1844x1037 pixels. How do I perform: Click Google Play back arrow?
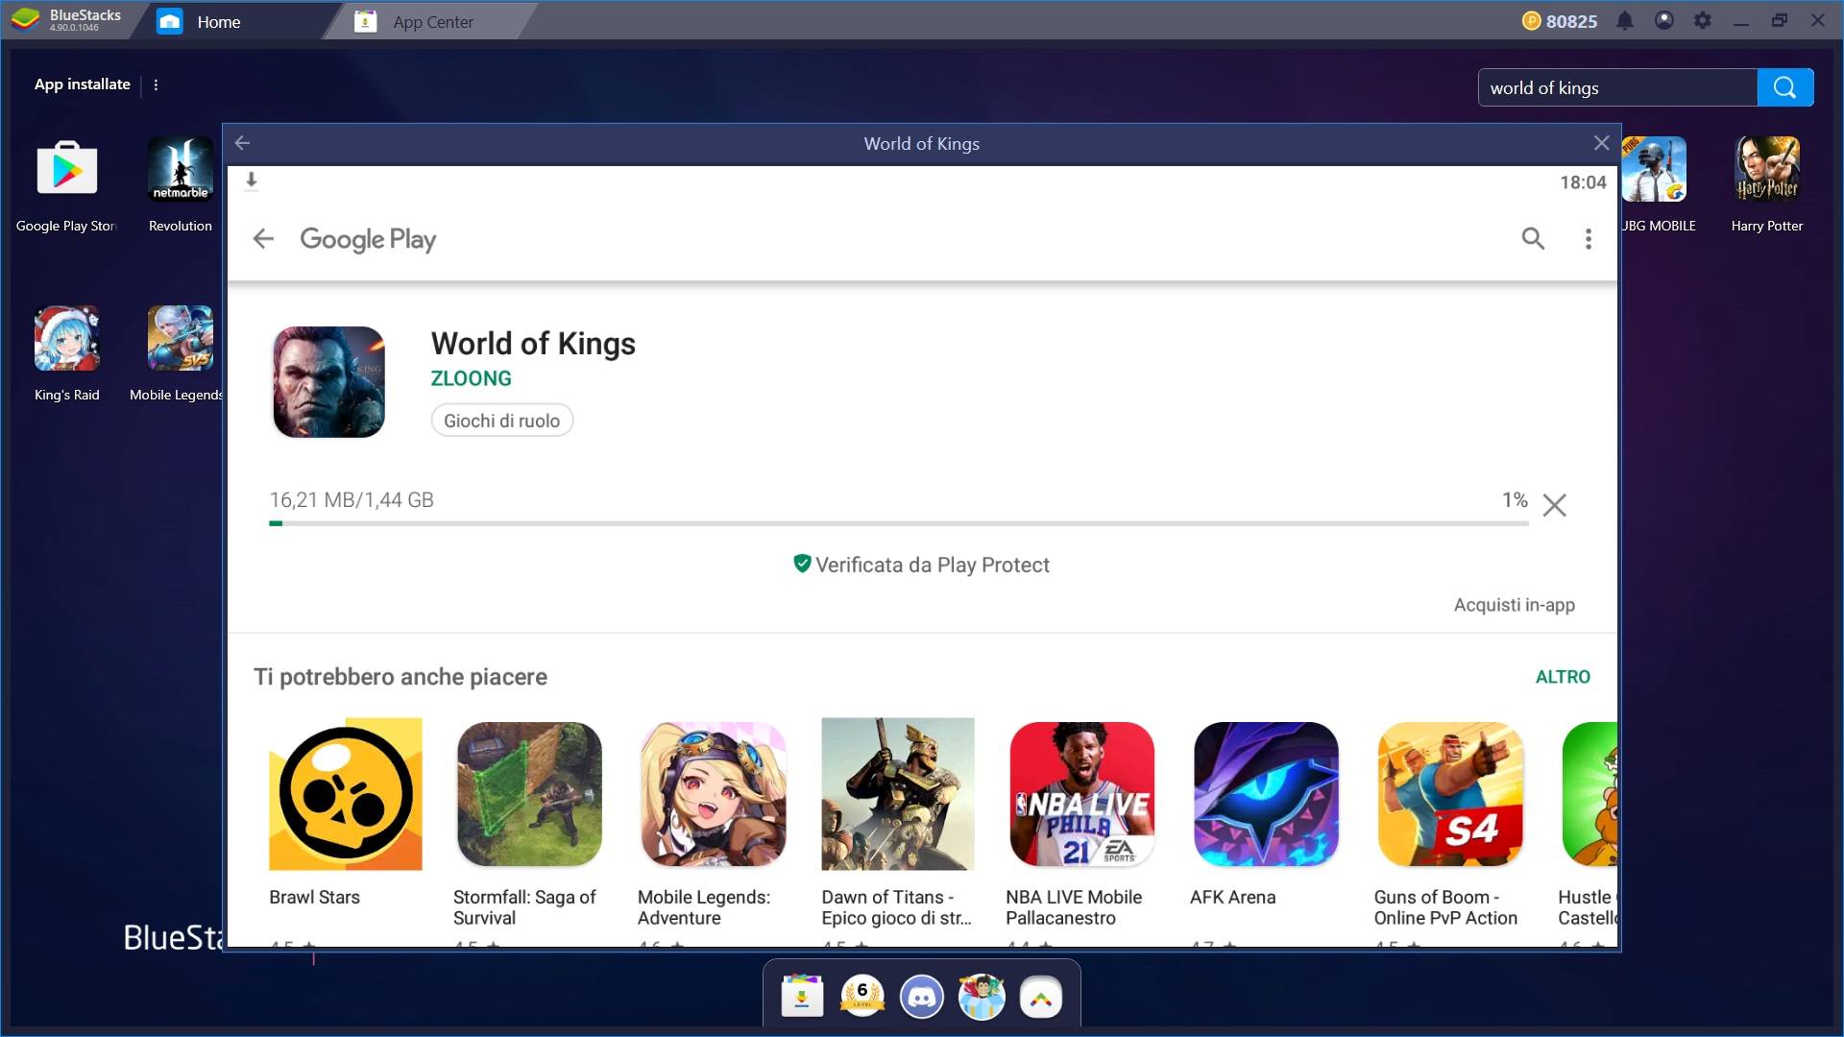pyautogui.click(x=263, y=238)
